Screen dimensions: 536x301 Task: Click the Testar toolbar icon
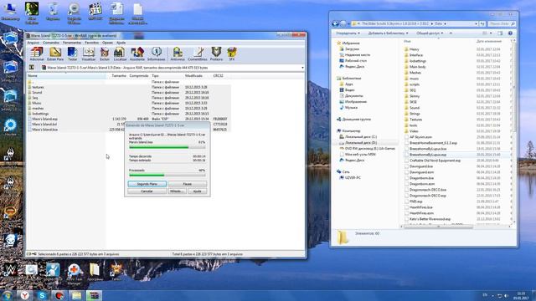pyautogui.click(x=73, y=54)
